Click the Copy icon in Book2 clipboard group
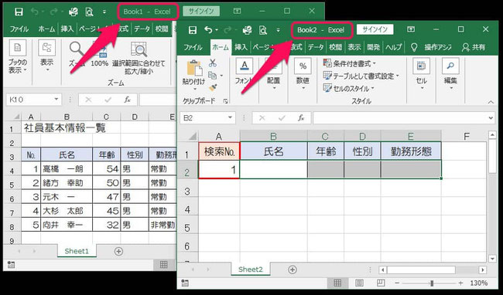The image size is (503, 295). [x=212, y=75]
